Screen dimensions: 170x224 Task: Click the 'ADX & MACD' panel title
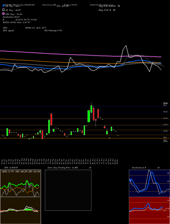11,168
